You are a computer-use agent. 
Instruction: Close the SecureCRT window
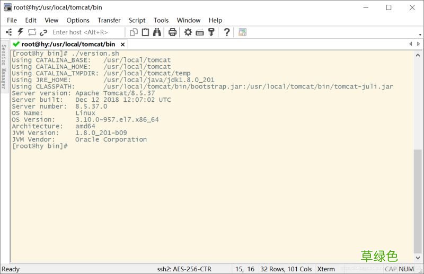tap(412, 7)
